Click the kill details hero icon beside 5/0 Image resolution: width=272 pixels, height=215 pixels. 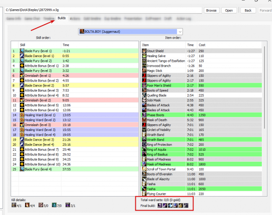41,205
